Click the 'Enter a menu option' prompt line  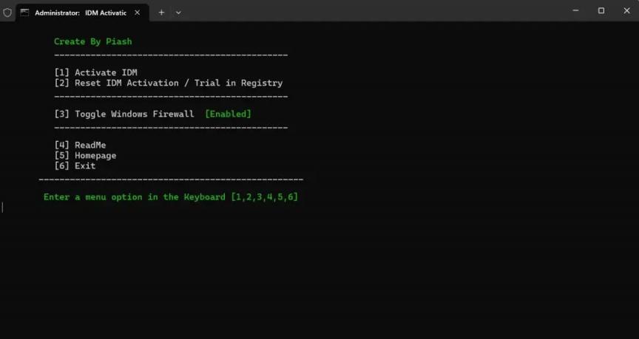(170, 197)
